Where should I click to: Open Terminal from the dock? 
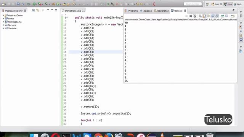pos(66,135)
